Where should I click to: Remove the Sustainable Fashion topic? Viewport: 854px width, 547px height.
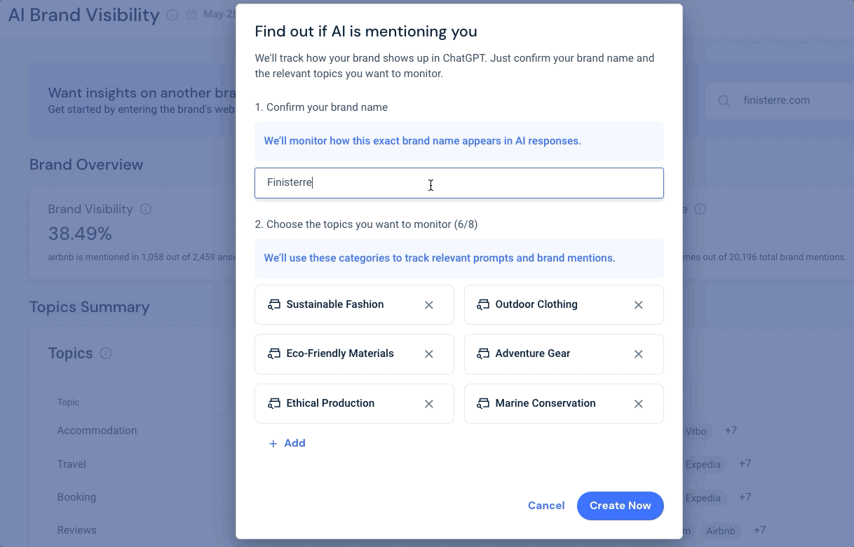pos(429,305)
